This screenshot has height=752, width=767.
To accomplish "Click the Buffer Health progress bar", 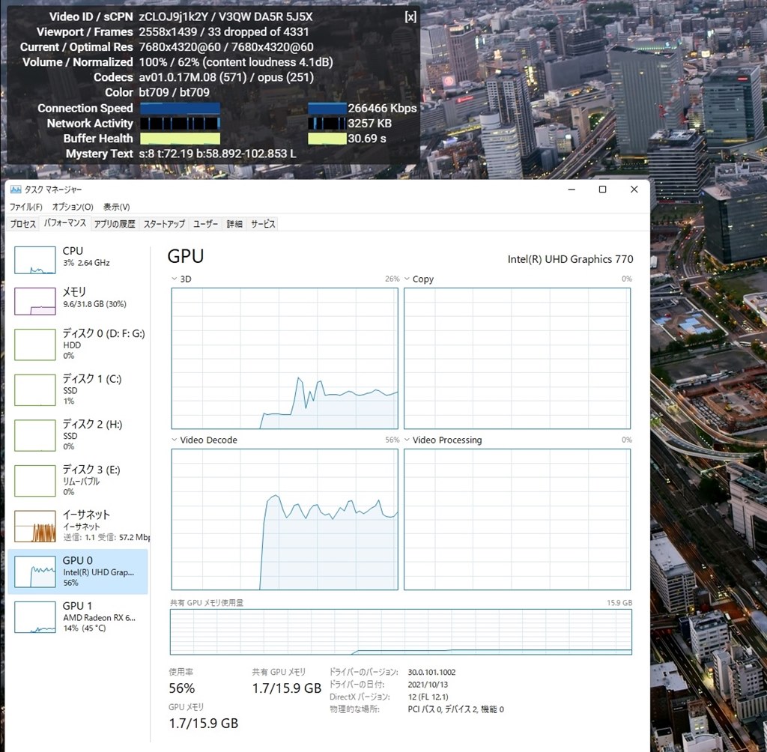I will coord(180,139).
